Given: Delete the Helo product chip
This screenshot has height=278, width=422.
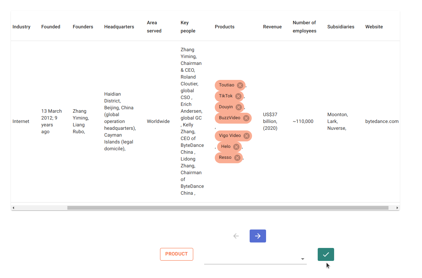Looking at the screenshot, I should tap(236, 147).
